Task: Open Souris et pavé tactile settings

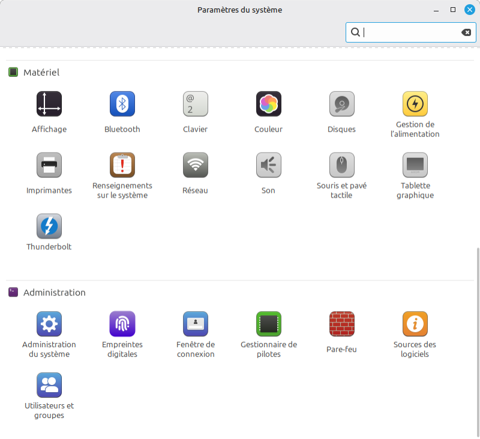Action: (342, 165)
